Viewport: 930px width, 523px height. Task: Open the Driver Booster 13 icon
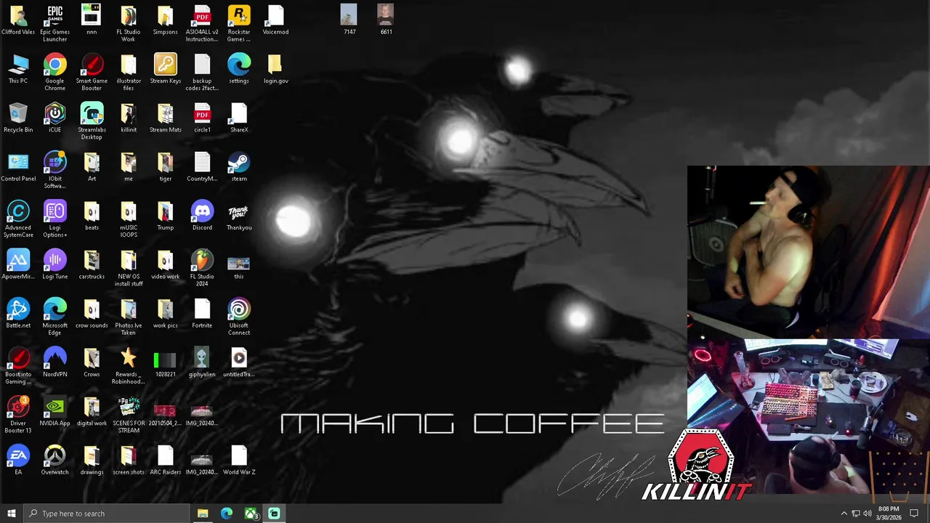click(x=18, y=415)
